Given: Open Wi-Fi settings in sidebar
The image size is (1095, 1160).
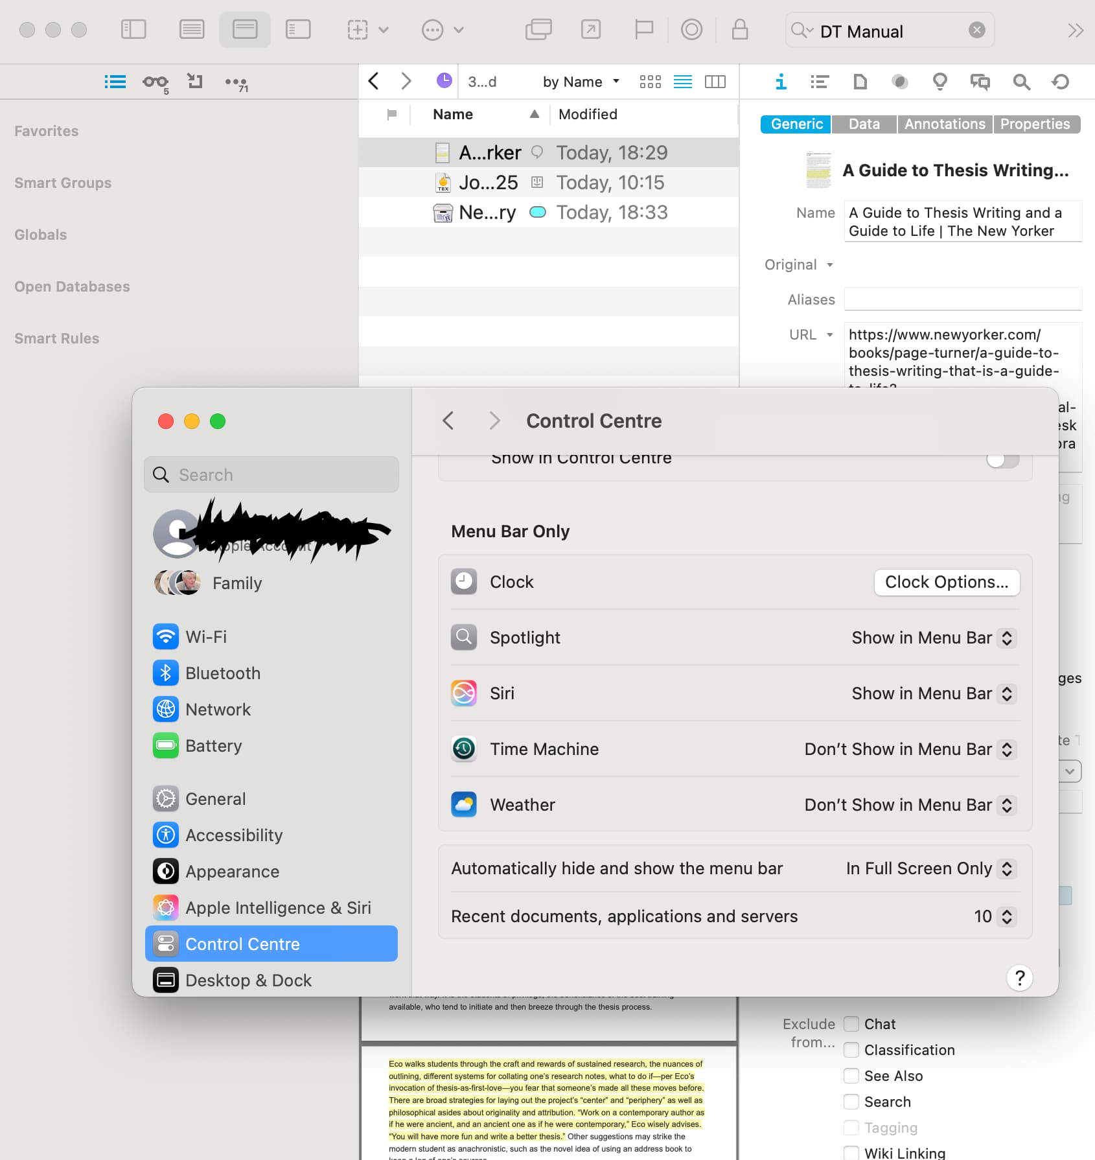Looking at the screenshot, I should pyautogui.click(x=271, y=637).
